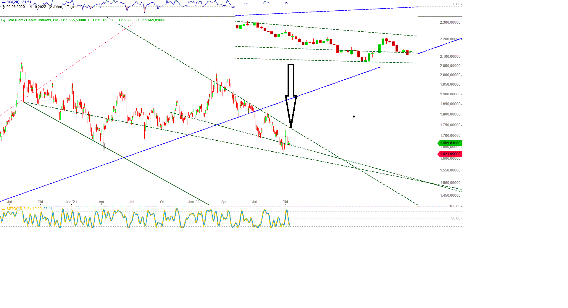Click the clock icon beside the date range
This screenshot has height=308, width=568.
(3, 7)
